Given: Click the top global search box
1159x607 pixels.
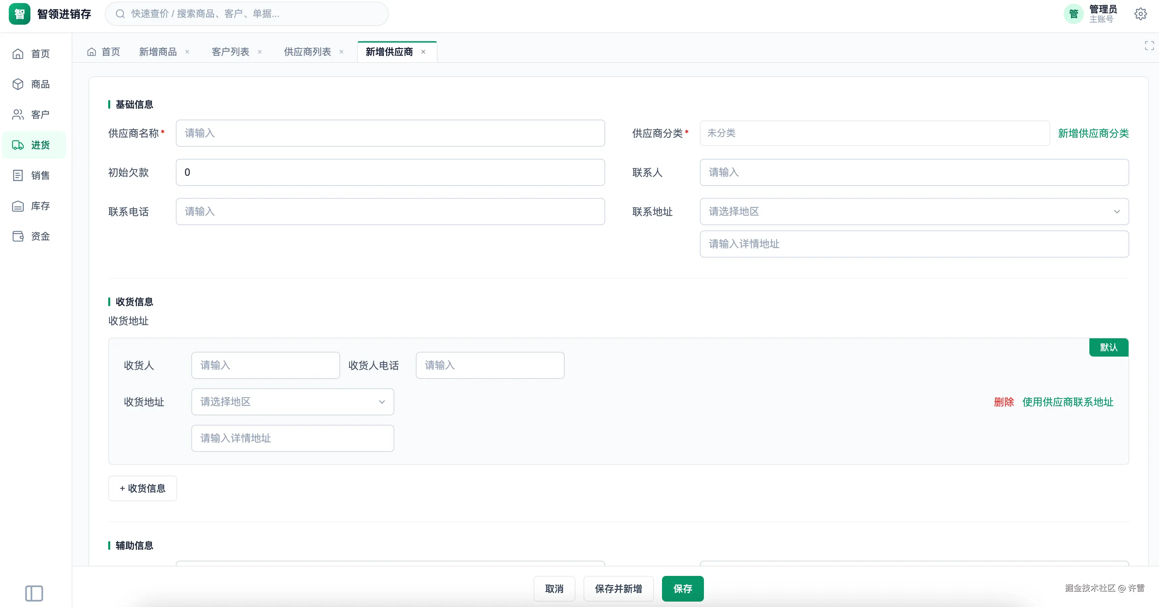Looking at the screenshot, I should click(246, 14).
